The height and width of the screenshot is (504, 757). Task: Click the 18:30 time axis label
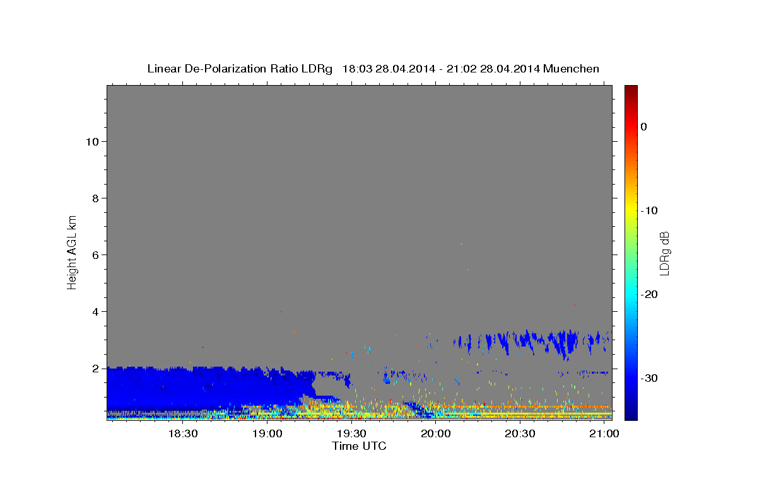pos(183,434)
